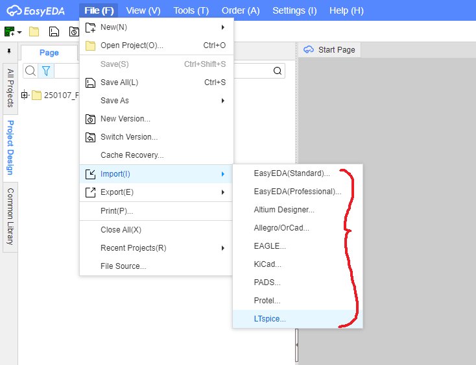Click the New Version menu icon

pyautogui.click(x=90, y=119)
